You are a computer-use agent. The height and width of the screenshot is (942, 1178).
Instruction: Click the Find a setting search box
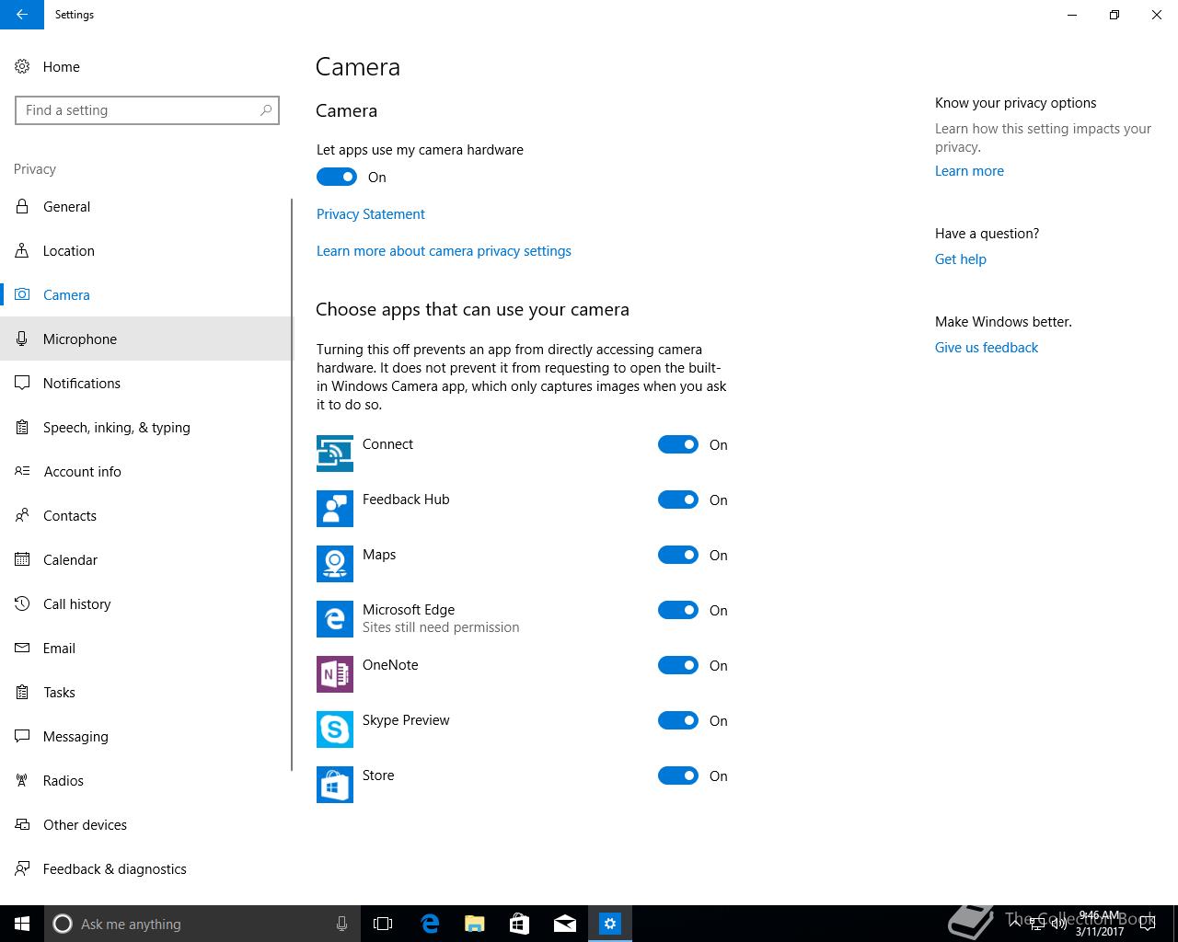[147, 110]
